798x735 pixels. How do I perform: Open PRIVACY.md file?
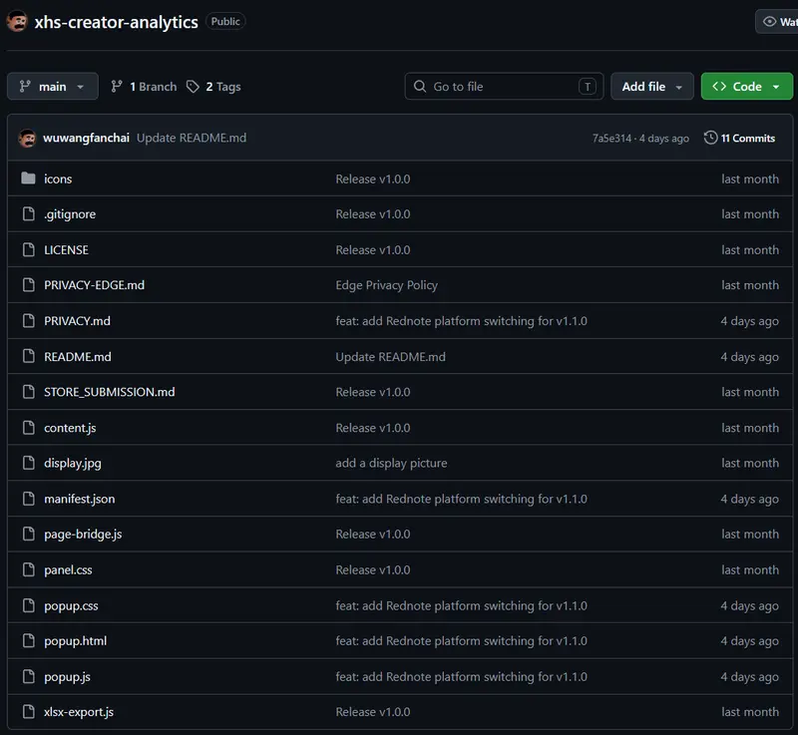point(78,321)
